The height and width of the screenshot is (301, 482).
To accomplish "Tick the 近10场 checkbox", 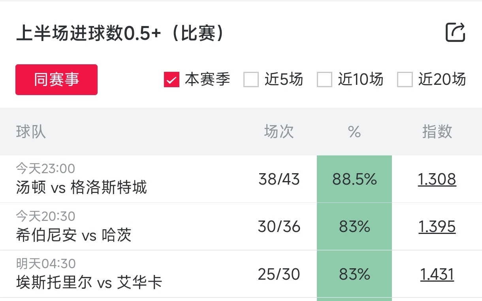I will click(324, 80).
